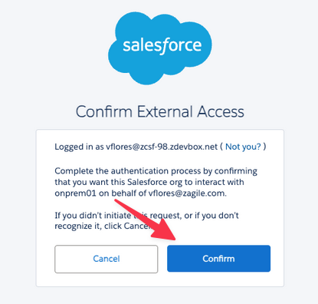Click the red arrow annotation tail

tap(120, 203)
